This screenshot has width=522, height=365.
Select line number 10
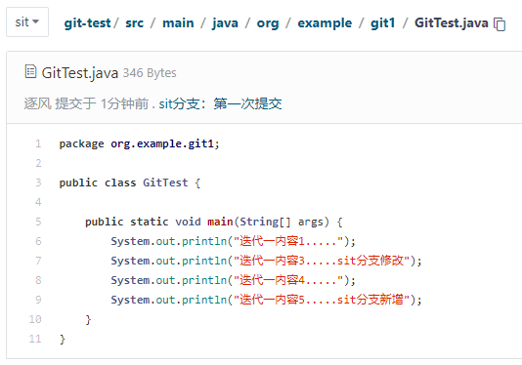pyautogui.click(x=35, y=319)
